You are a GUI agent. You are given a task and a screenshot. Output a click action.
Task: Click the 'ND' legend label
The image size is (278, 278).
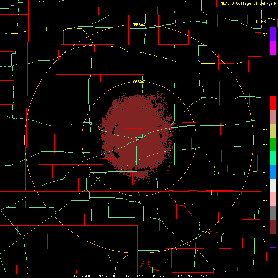265,241
